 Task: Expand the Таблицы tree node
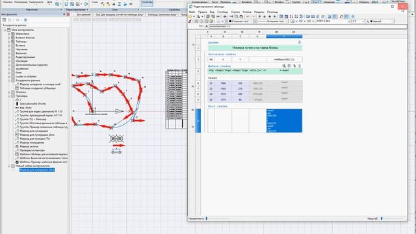9,42
